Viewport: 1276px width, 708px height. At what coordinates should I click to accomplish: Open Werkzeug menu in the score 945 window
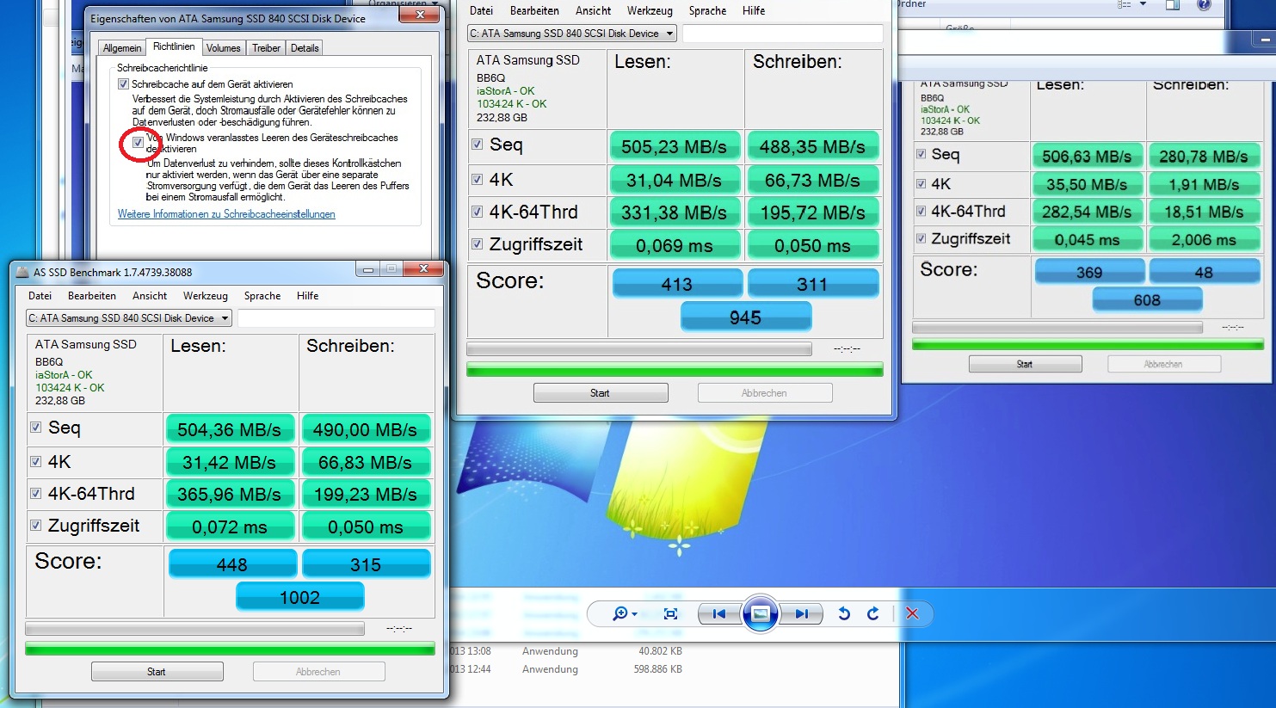coord(650,10)
